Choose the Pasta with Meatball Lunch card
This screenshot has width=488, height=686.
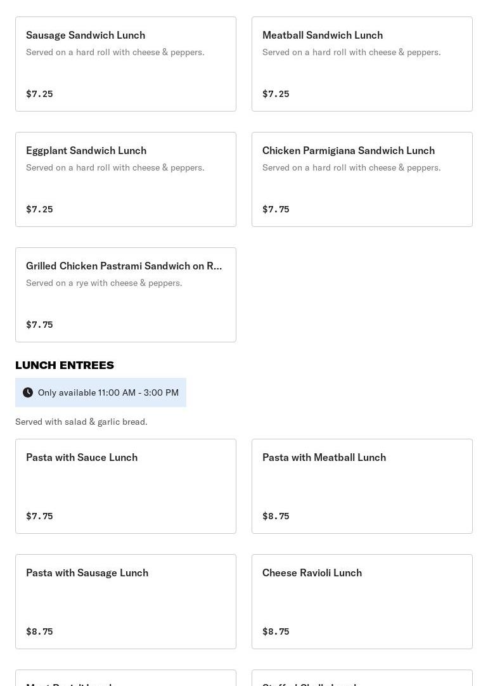[x=362, y=486]
